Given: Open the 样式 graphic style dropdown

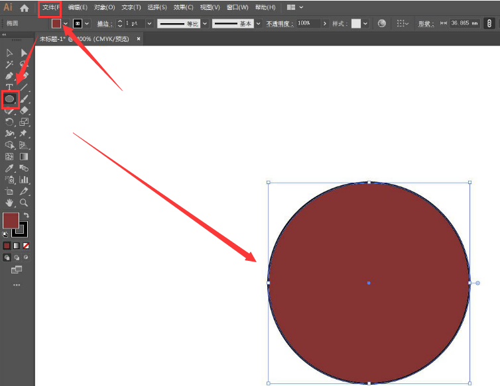Looking at the screenshot, I should click(x=365, y=24).
